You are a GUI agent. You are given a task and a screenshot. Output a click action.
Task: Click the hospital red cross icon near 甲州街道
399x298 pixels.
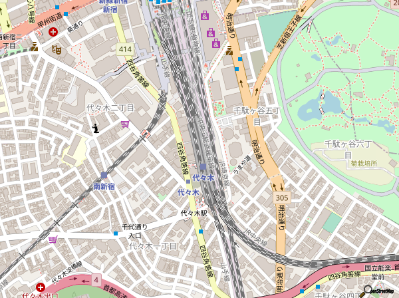[43, 49]
